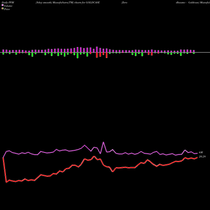Viewport: 210px width, 210px height.
Task: Click the lowest point of red price line
Action: (6, 182)
